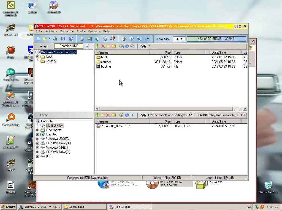
Task: Click the Save floppy disk icon
Action: click(63, 38)
